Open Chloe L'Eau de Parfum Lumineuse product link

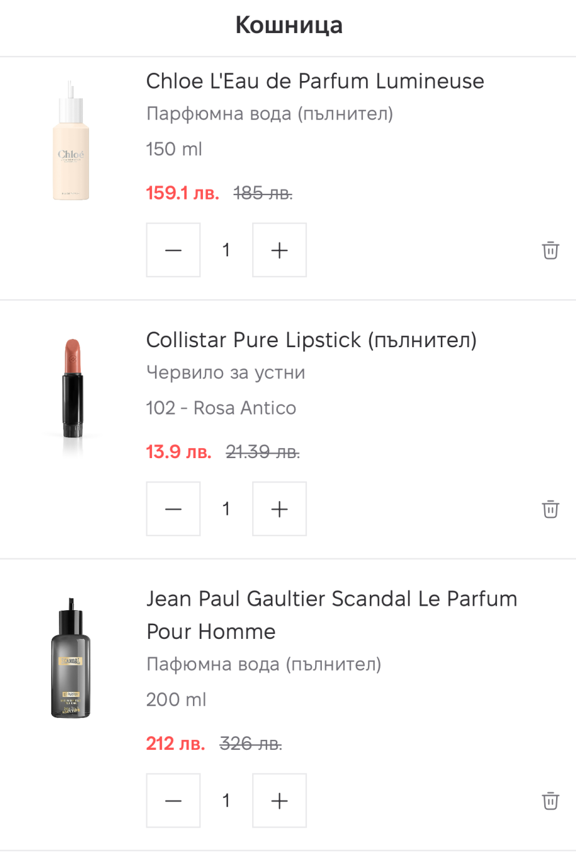click(x=314, y=81)
